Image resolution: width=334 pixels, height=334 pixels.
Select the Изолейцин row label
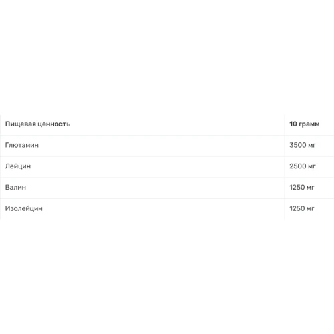tap(24, 208)
